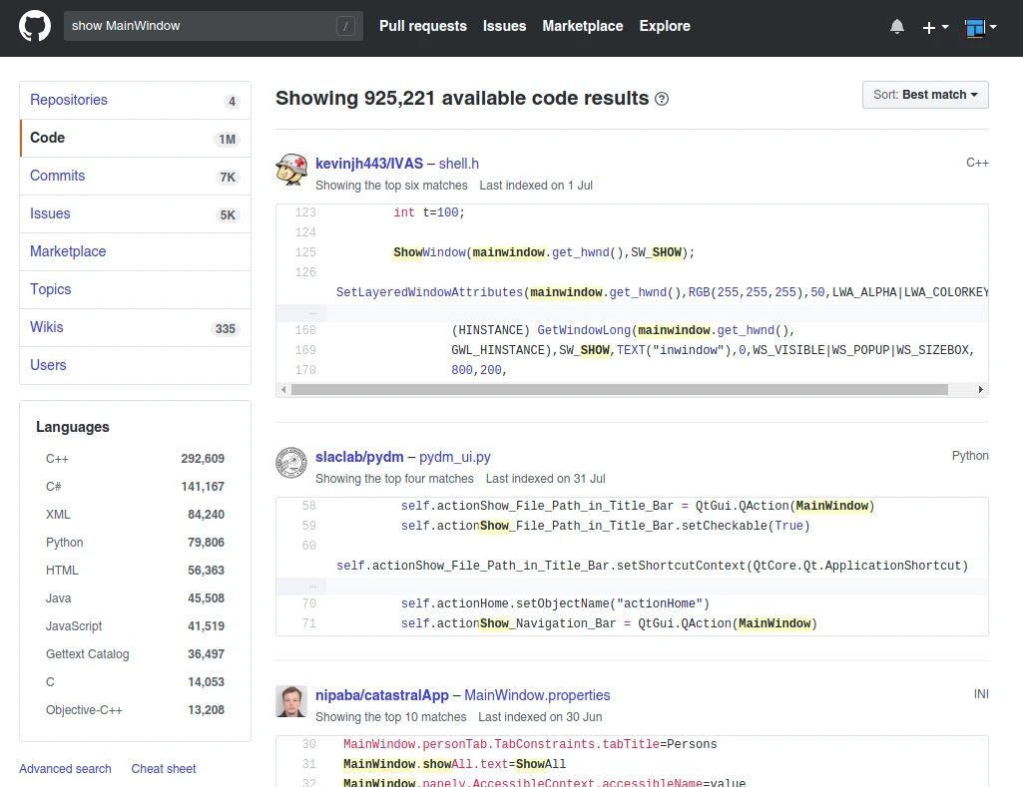Open Marketplace in the top navigation
The width and height of the screenshot is (1023, 787).
(x=583, y=26)
